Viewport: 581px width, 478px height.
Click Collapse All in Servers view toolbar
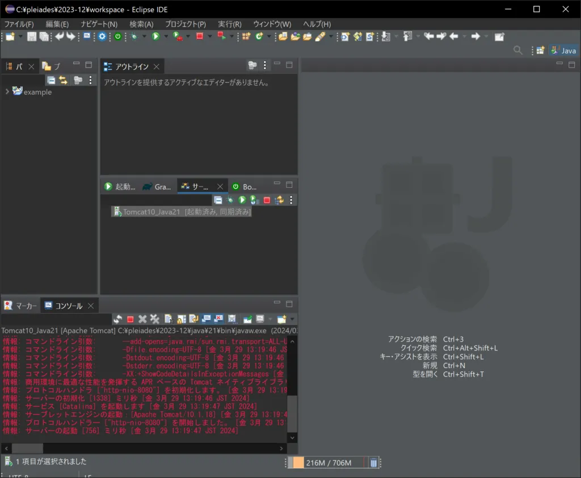tap(218, 200)
